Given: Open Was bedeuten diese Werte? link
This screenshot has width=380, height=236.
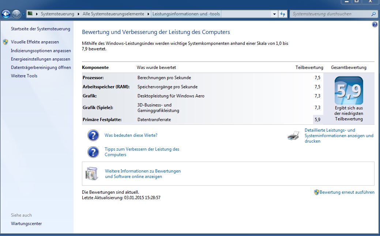Looking at the screenshot, I should tap(131, 135).
